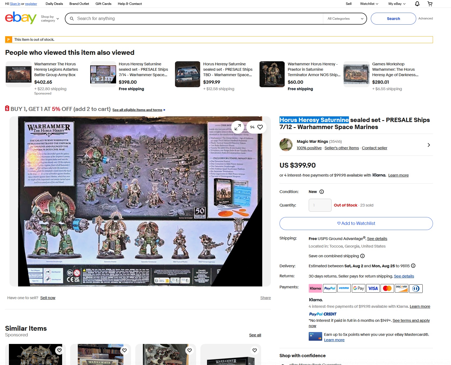Viewport: 451px width, 365px height.
Task: Click the Sign in link
Action: click(15, 4)
